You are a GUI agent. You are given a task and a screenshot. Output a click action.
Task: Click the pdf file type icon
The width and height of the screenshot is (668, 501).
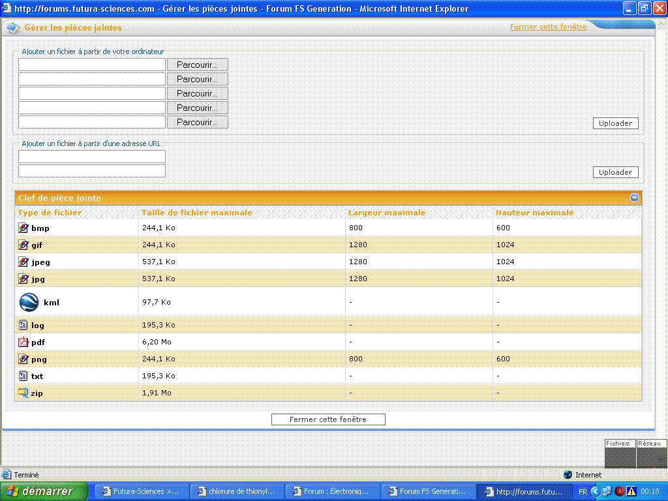[23, 342]
